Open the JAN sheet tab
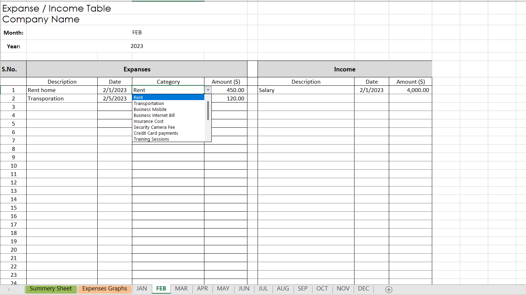Image resolution: width=526 pixels, height=295 pixels. (141, 289)
